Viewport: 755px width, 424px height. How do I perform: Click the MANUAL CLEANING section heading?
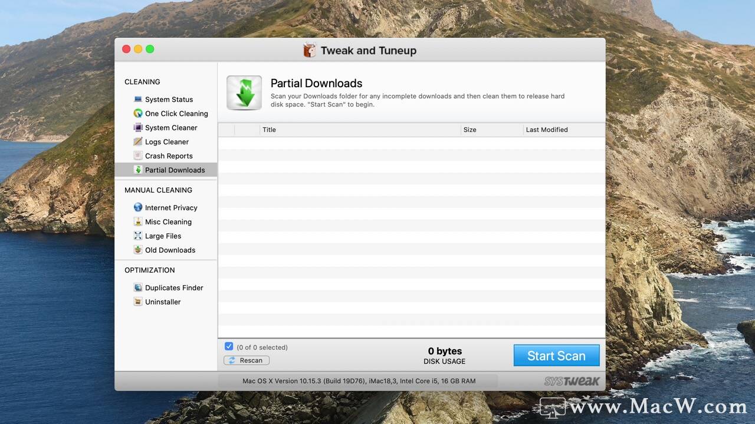click(x=158, y=190)
